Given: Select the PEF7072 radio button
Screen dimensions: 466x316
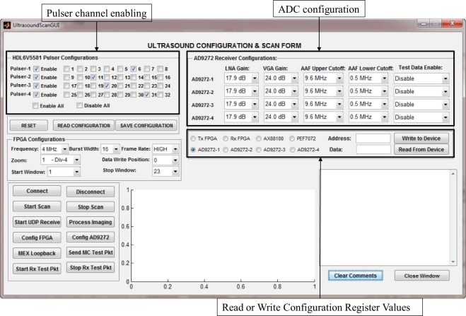Looking at the screenshot, I should 292,139.
